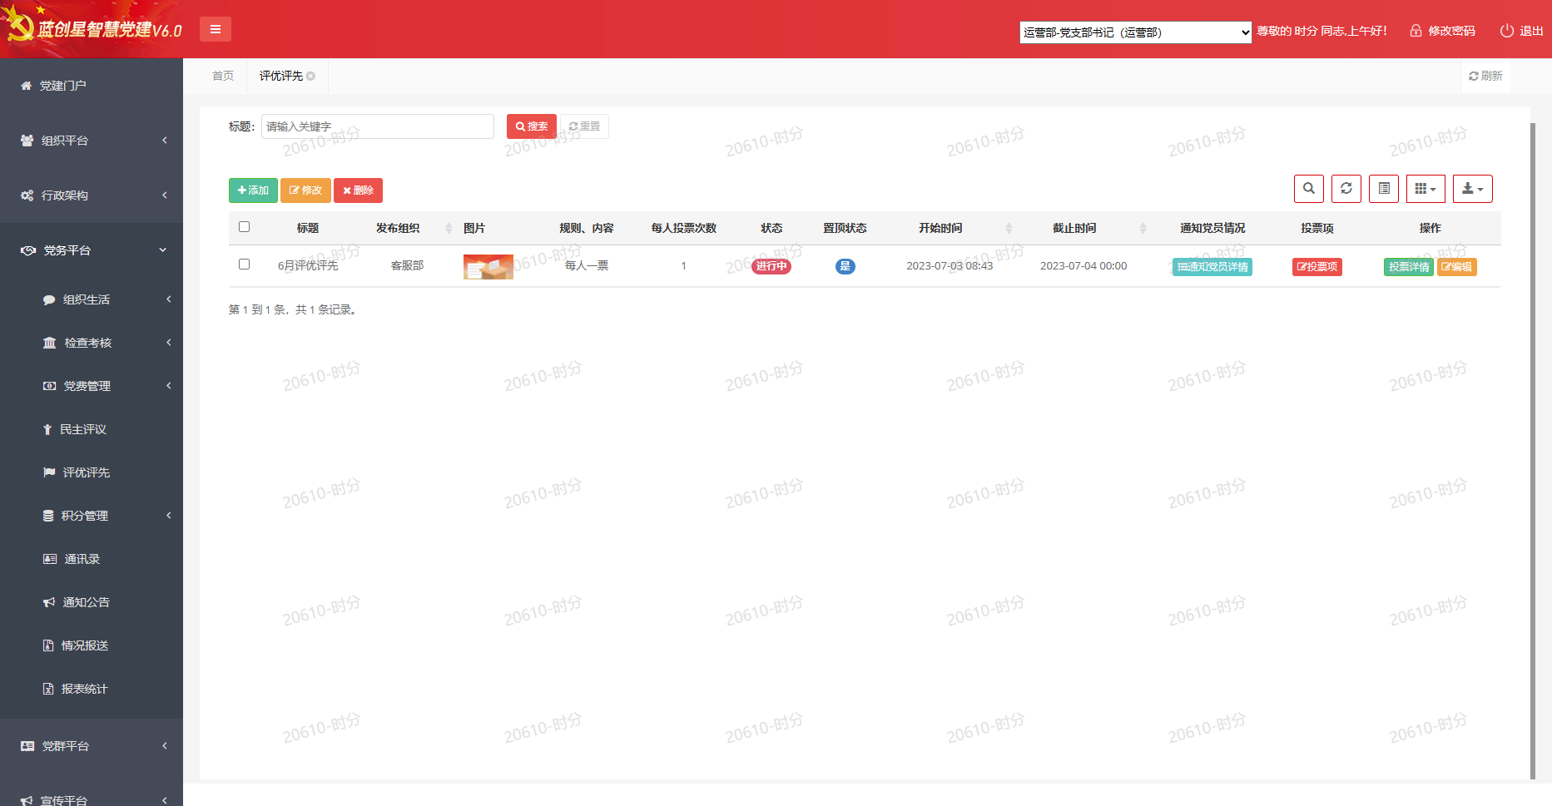Click the table toolbar search magnifier icon
The image size is (1552, 806).
click(x=1309, y=189)
